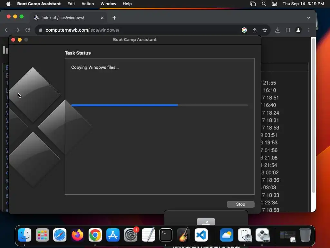The height and width of the screenshot is (248, 330).
Task: Open the Apple menu
Action: click(8, 4)
